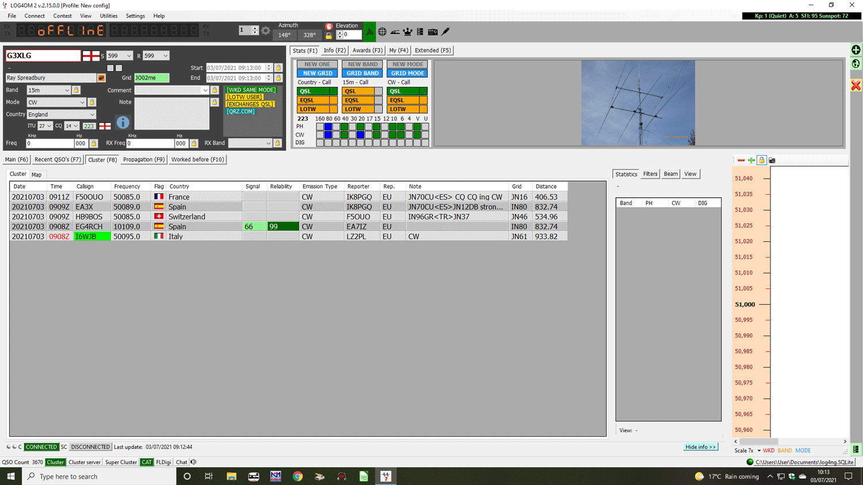Toggle band map lock icon
Image resolution: width=863 pixels, height=485 pixels.
(762, 160)
